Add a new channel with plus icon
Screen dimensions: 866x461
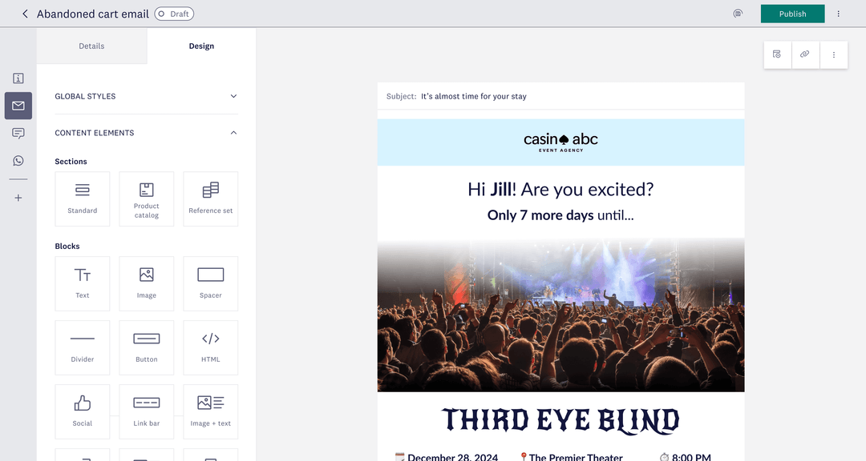[x=18, y=198]
